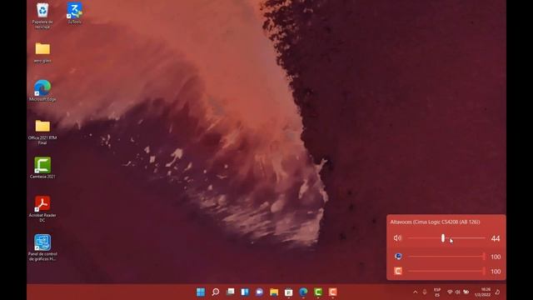Select the Office 2021 RTM Final folder

[42, 132]
